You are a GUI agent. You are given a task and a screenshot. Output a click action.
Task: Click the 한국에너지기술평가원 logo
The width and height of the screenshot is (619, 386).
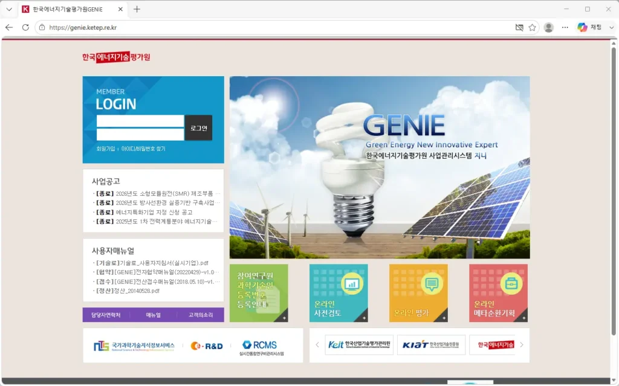click(116, 57)
